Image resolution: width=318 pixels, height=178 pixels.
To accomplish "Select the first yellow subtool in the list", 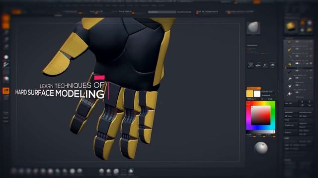I will [x=289, y=42].
